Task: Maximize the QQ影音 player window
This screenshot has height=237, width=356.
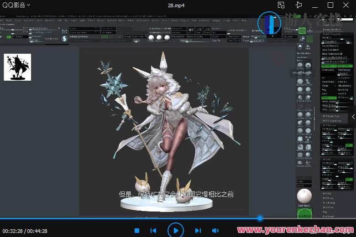Action: [x=330, y=5]
